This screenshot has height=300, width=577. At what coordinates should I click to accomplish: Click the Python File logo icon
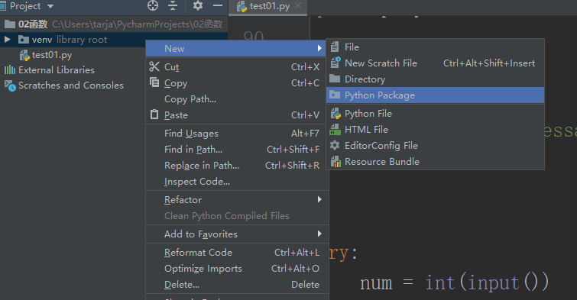[x=336, y=114]
